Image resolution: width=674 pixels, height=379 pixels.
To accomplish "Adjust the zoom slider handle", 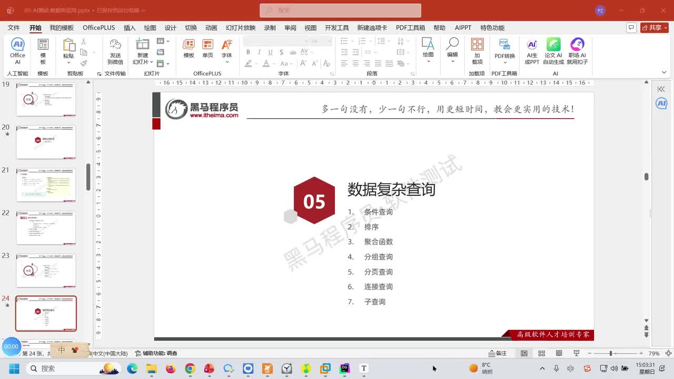I will (x=610, y=353).
